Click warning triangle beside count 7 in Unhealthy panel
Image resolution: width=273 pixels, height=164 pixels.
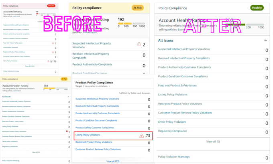tap(53, 43)
